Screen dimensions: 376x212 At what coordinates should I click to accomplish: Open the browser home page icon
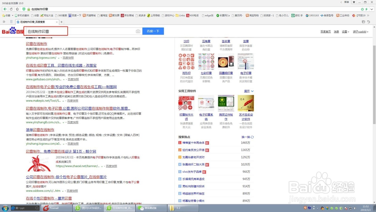point(17,9)
